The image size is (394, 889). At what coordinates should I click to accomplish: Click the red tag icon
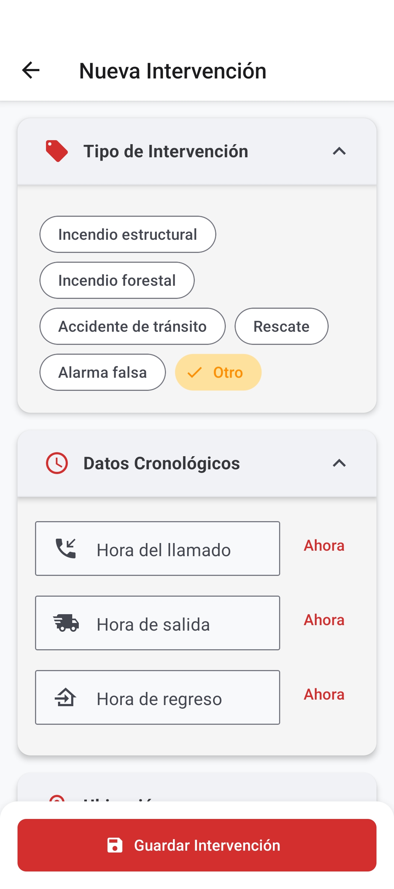[x=57, y=151]
